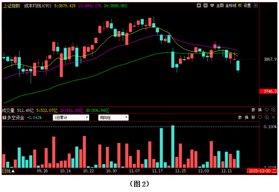Screen dimensions: 279x192
Task: Click 参 in the 成交量 panel header
Action: click(x=253, y=110)
